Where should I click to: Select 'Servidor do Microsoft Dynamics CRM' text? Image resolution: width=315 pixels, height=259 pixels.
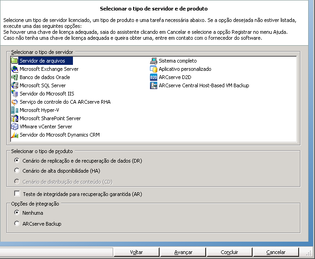(60, 135)
